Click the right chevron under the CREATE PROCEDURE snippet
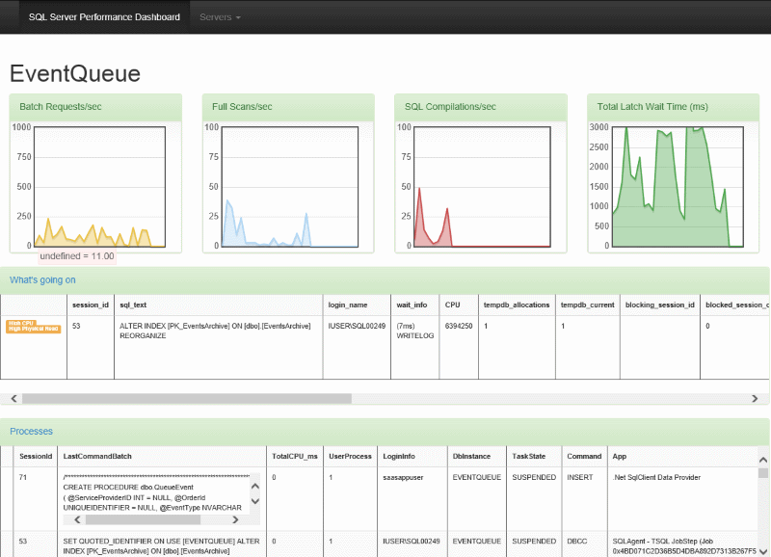This screenshot has width=771, height=557. (235, 519)
